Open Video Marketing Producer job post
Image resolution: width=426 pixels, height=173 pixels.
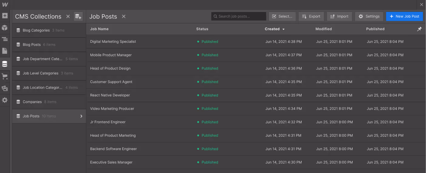112,108
